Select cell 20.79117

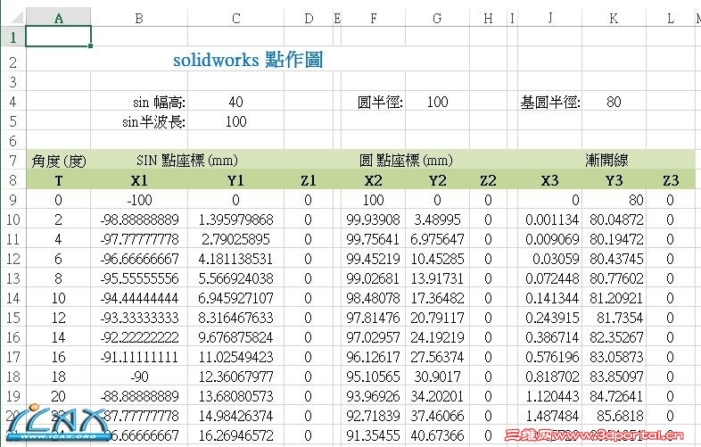437,318
